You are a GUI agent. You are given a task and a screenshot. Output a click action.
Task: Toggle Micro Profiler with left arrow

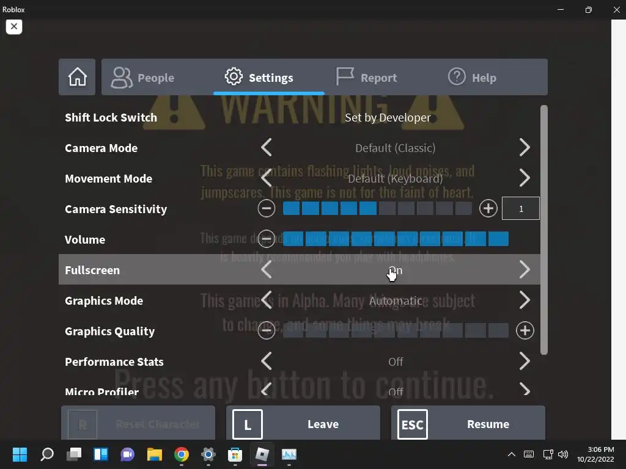tap(267, 390)
